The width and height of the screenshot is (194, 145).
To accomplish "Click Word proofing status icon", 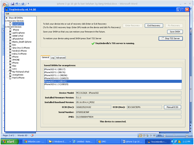I will [x=32, y=135].
